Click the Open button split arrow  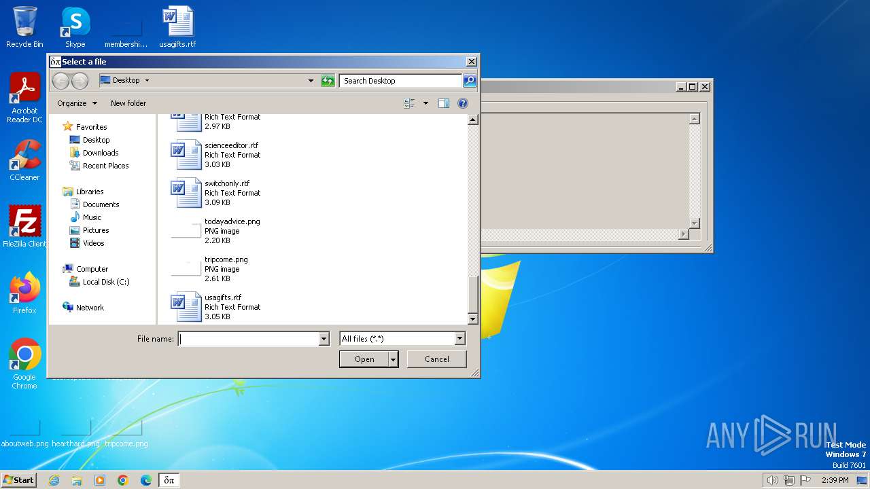pos(393,359)
